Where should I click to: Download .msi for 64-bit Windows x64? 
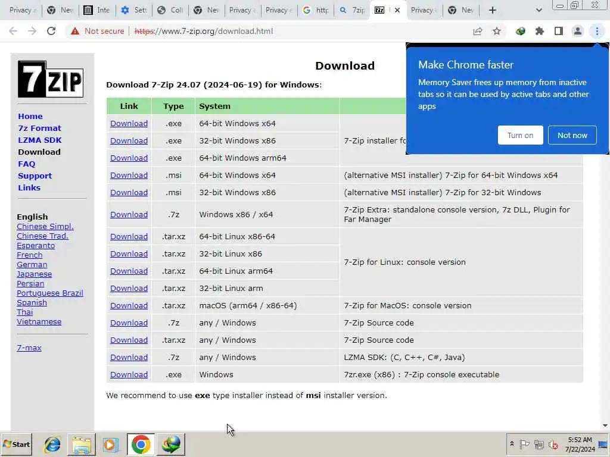(129, 176)
